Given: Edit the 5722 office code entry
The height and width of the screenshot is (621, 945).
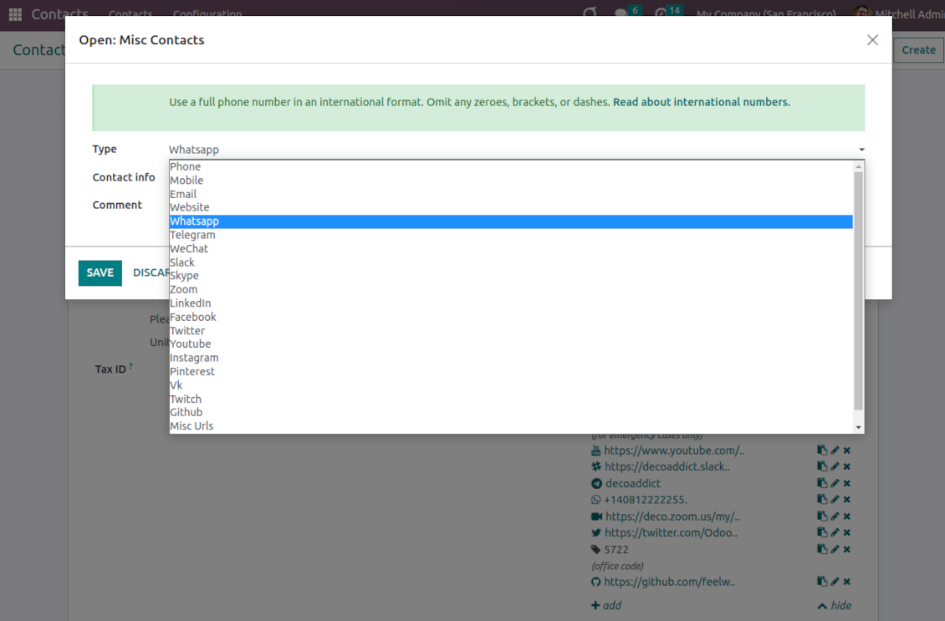Looking at the screenshot, I should 835,549.
